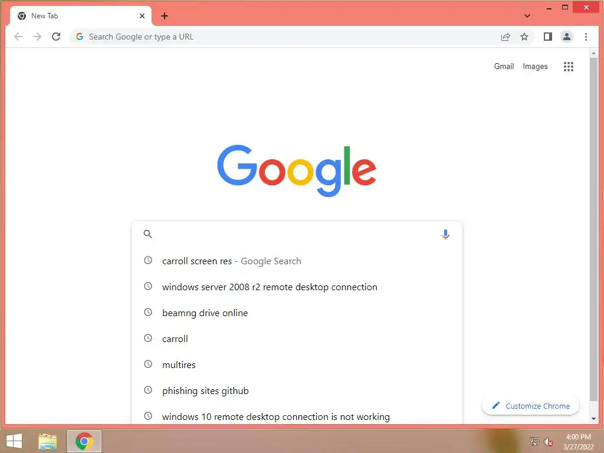Viewport: 604px width, 453px height.
Task: Click the Google icon in the address bar
Action: coord(80,37)
